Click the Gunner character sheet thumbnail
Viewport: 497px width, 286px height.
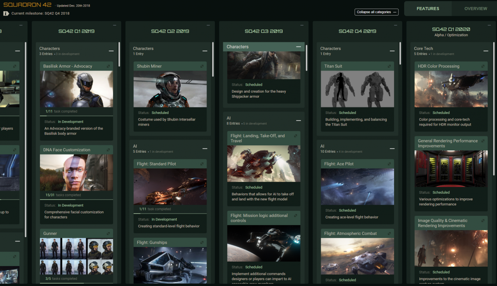click(76, 256)
